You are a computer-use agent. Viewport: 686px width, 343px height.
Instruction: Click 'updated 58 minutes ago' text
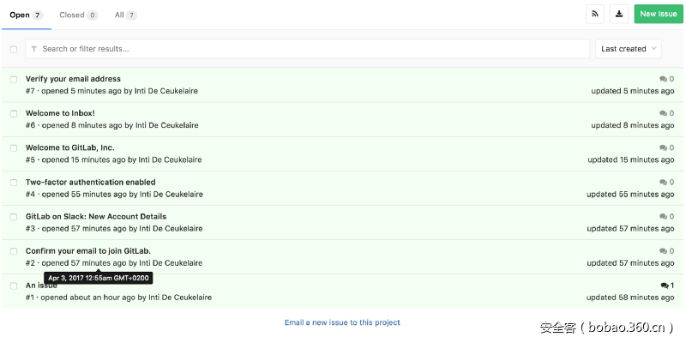630,298
